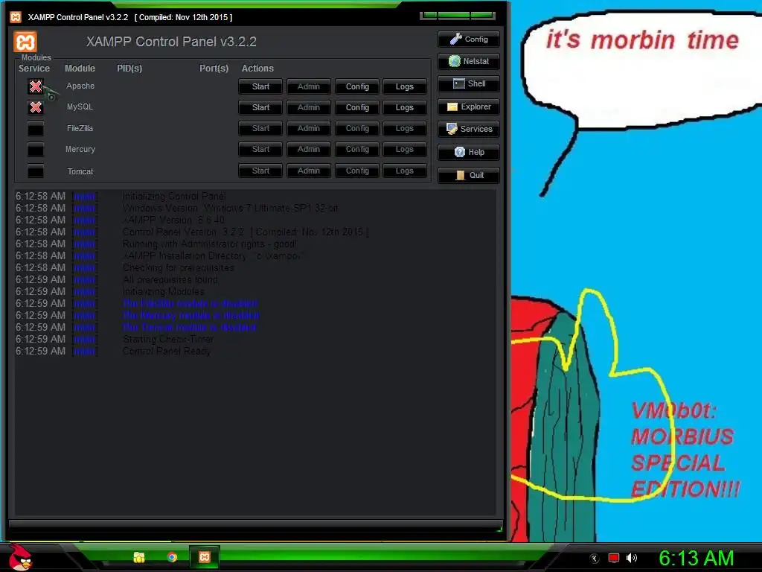Viewport: 762px width, 572px height.
Task: Click the red monitor tray icon
Action: (x=614, y=558)
